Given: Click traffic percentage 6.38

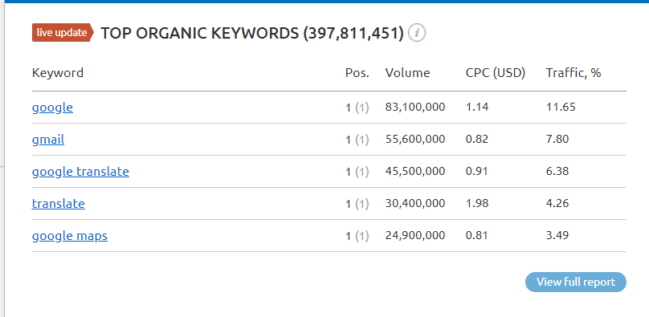Looking at the screenshot, I should pos(557,172).
